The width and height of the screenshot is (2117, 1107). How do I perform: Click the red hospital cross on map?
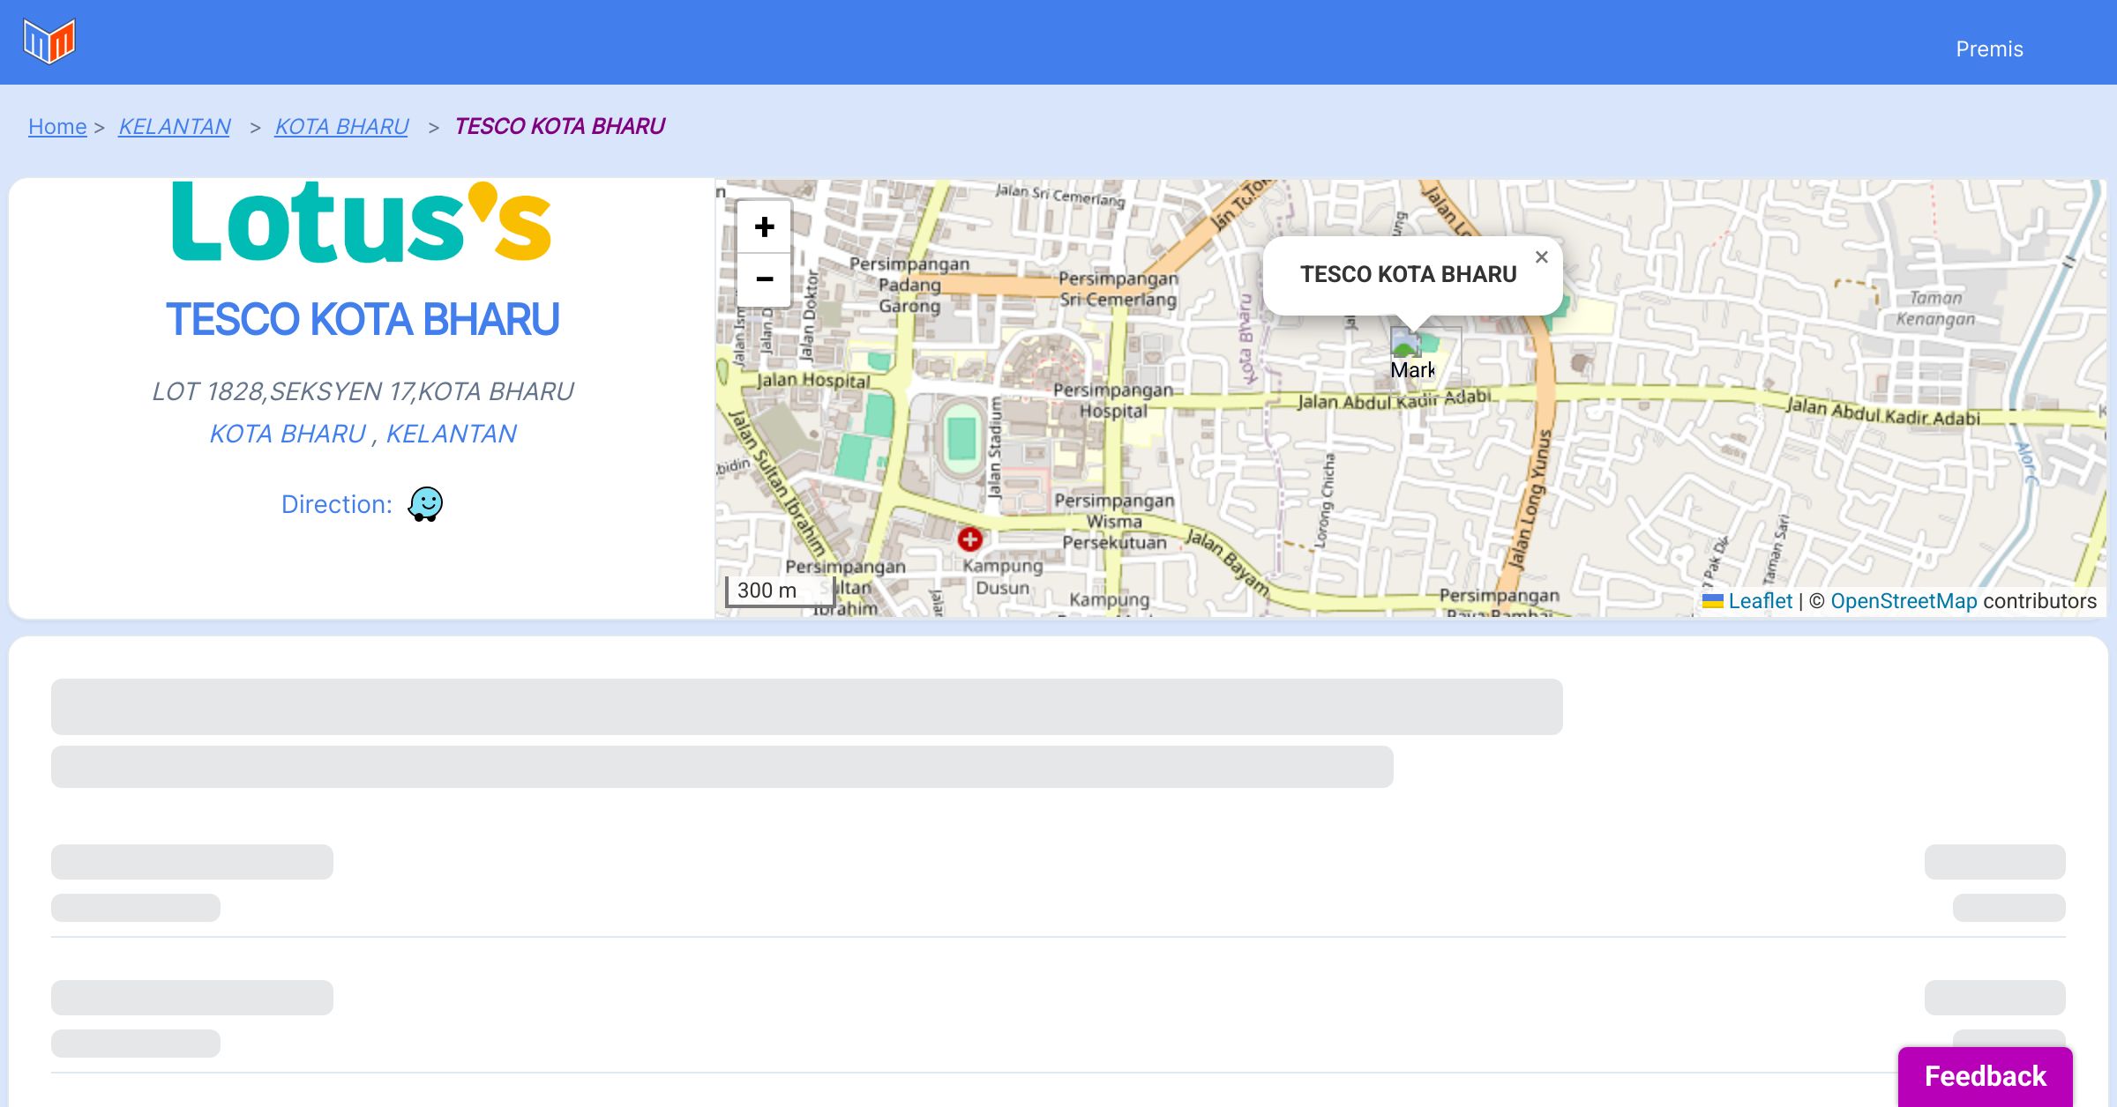(x=969, y=539)
